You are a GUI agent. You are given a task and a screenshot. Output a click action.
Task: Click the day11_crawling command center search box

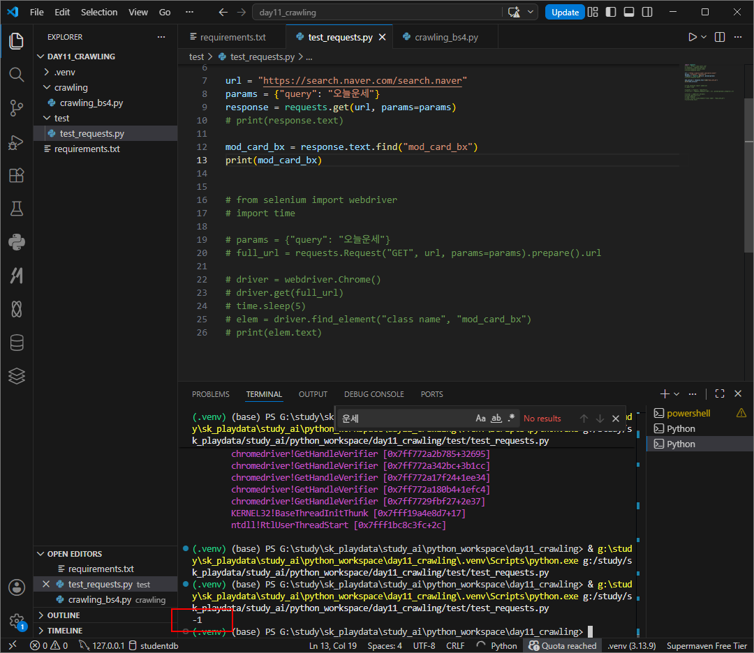378,13
